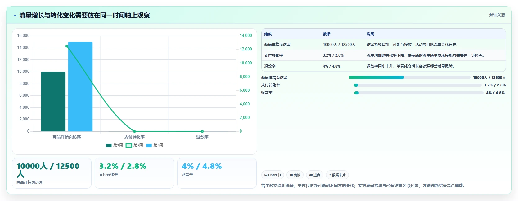Viewport: 518px width, 201px height.
Task: Click the icon inside the 进度 tag
Action: pyautogui.click(x=311, y=175)
